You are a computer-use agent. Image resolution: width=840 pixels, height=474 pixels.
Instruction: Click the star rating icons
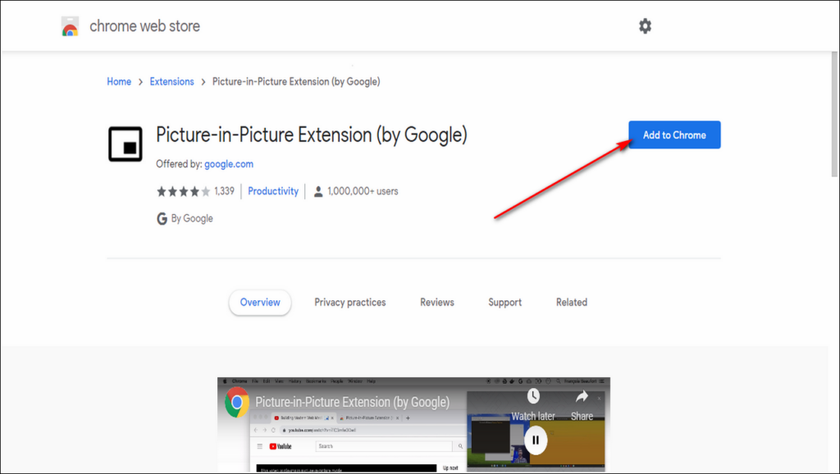(x=183, y=191)
